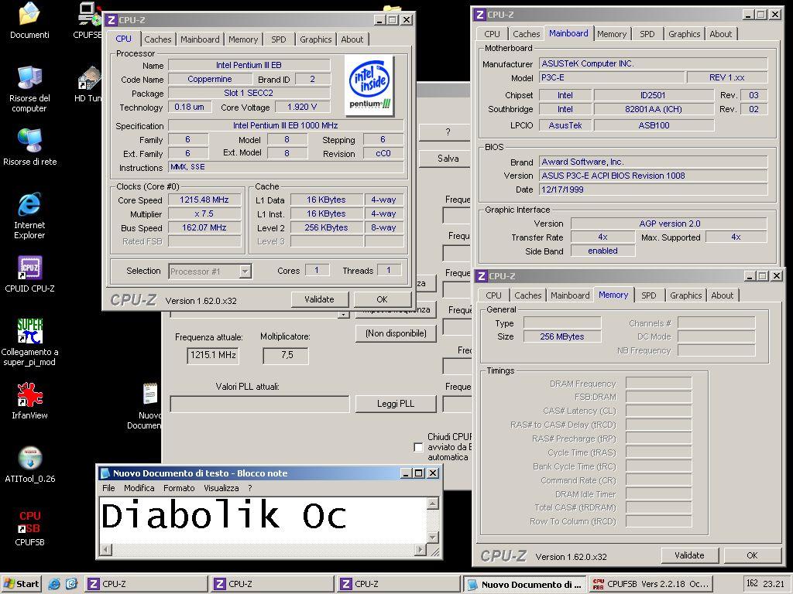Open the Start menu

click(x=21, y=584)
